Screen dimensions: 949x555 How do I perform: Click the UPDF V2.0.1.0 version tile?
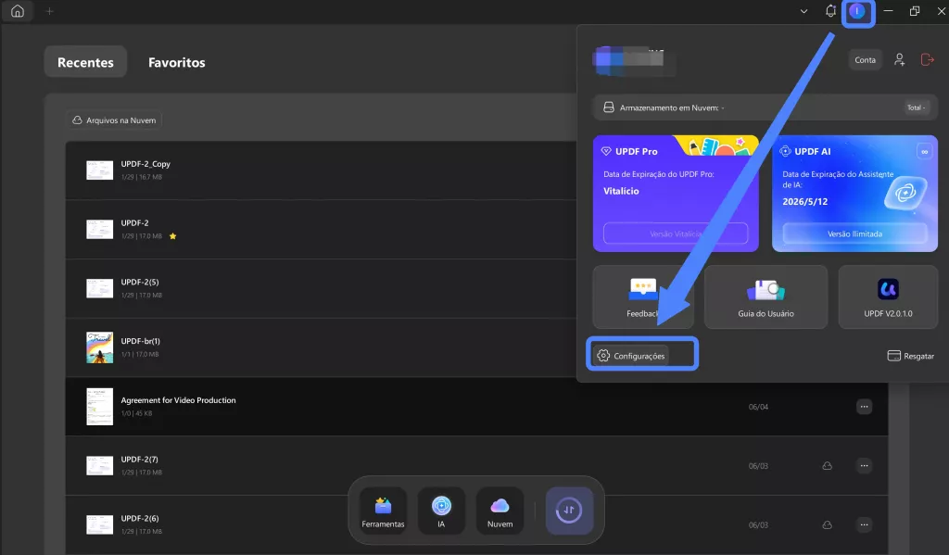click(888, 296)
